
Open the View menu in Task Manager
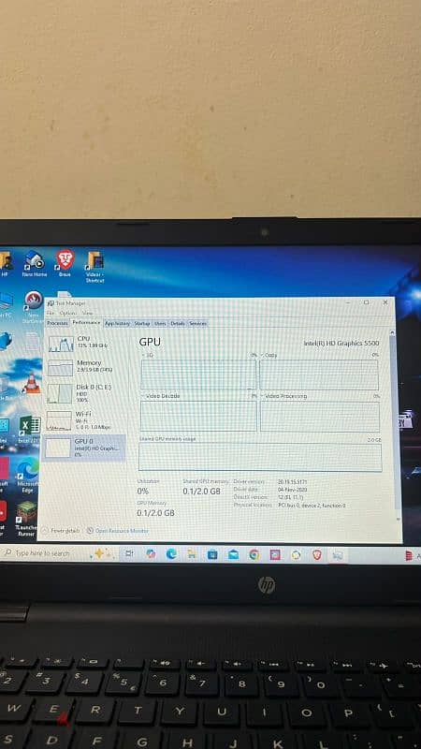tap(87, 313)
